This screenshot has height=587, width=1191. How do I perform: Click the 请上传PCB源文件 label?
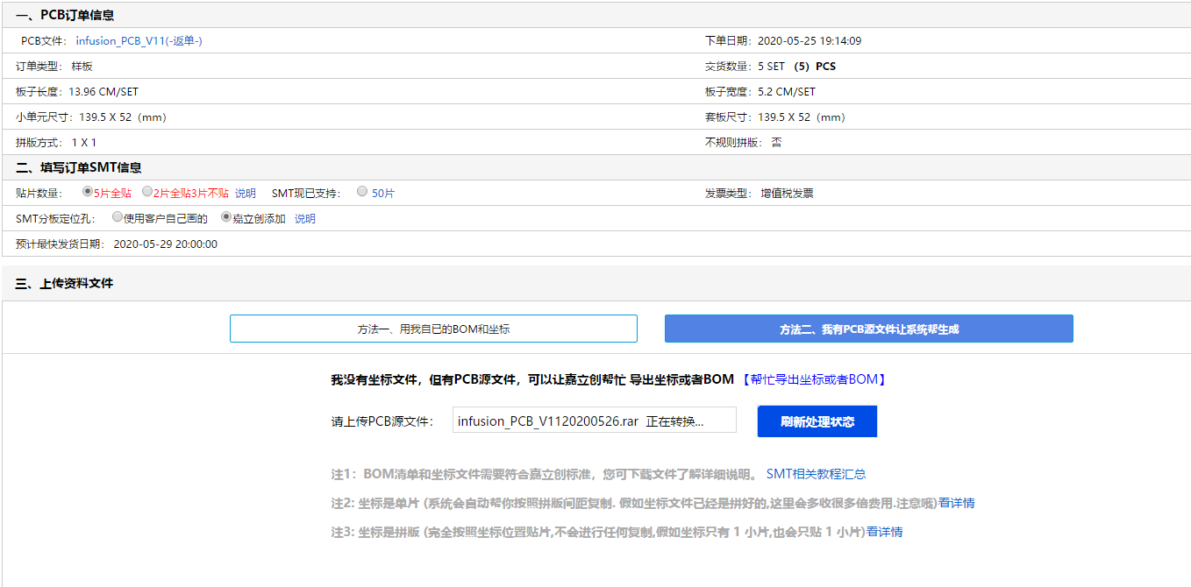tap(382, 421)
